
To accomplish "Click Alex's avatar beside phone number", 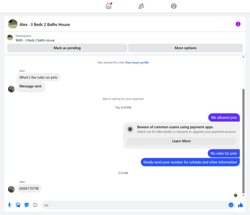I will [11, 189].
